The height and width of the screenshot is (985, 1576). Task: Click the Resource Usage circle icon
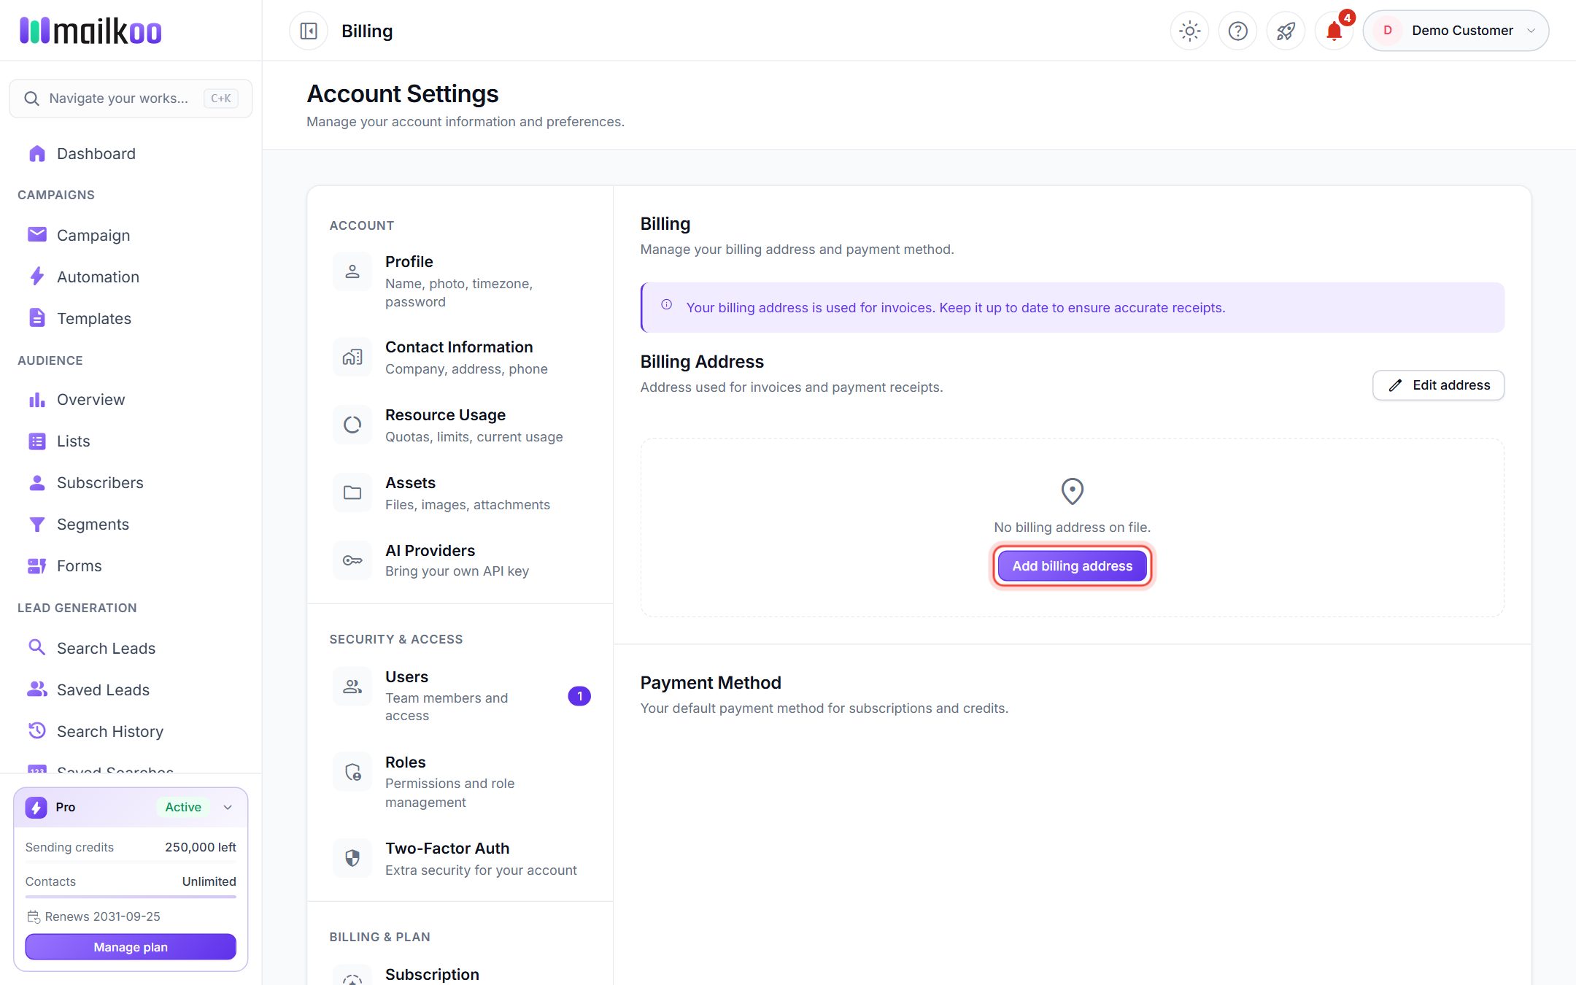pyautogui.click(x=352, y=425)
